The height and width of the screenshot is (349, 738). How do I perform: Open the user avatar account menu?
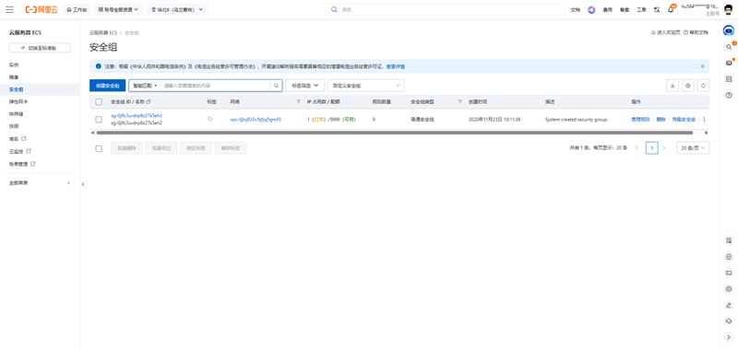[728, 9]
